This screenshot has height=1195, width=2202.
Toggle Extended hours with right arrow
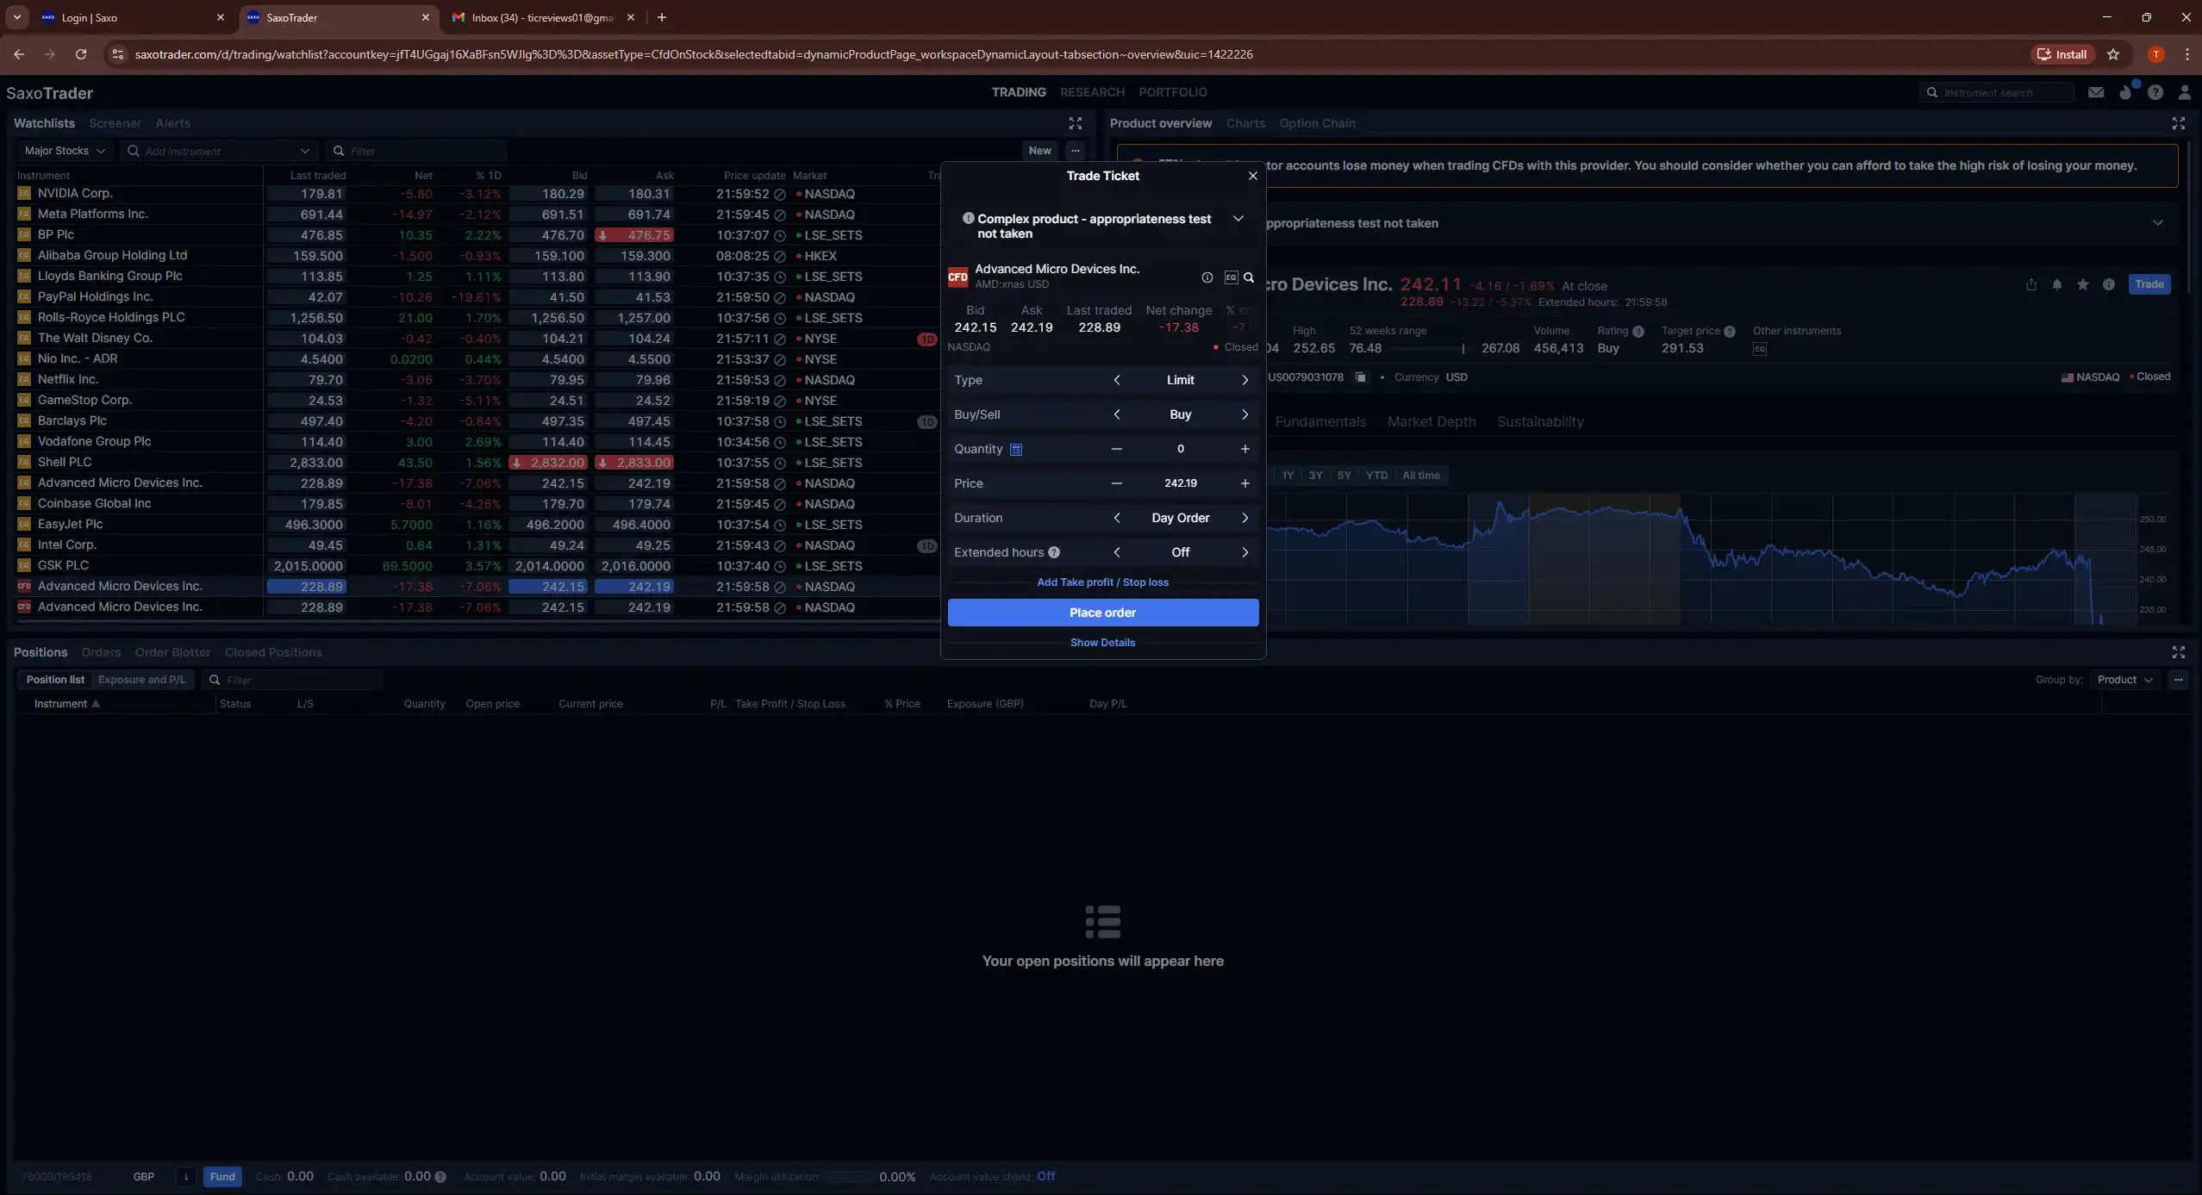pos(1244,552)
